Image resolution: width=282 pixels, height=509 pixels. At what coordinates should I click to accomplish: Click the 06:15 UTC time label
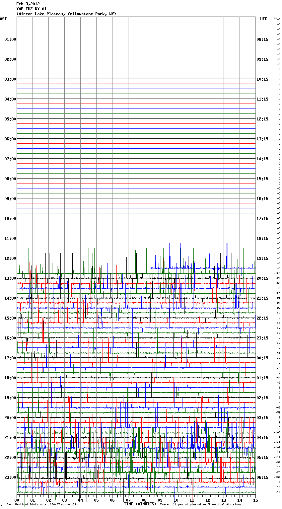click(262, 477)
